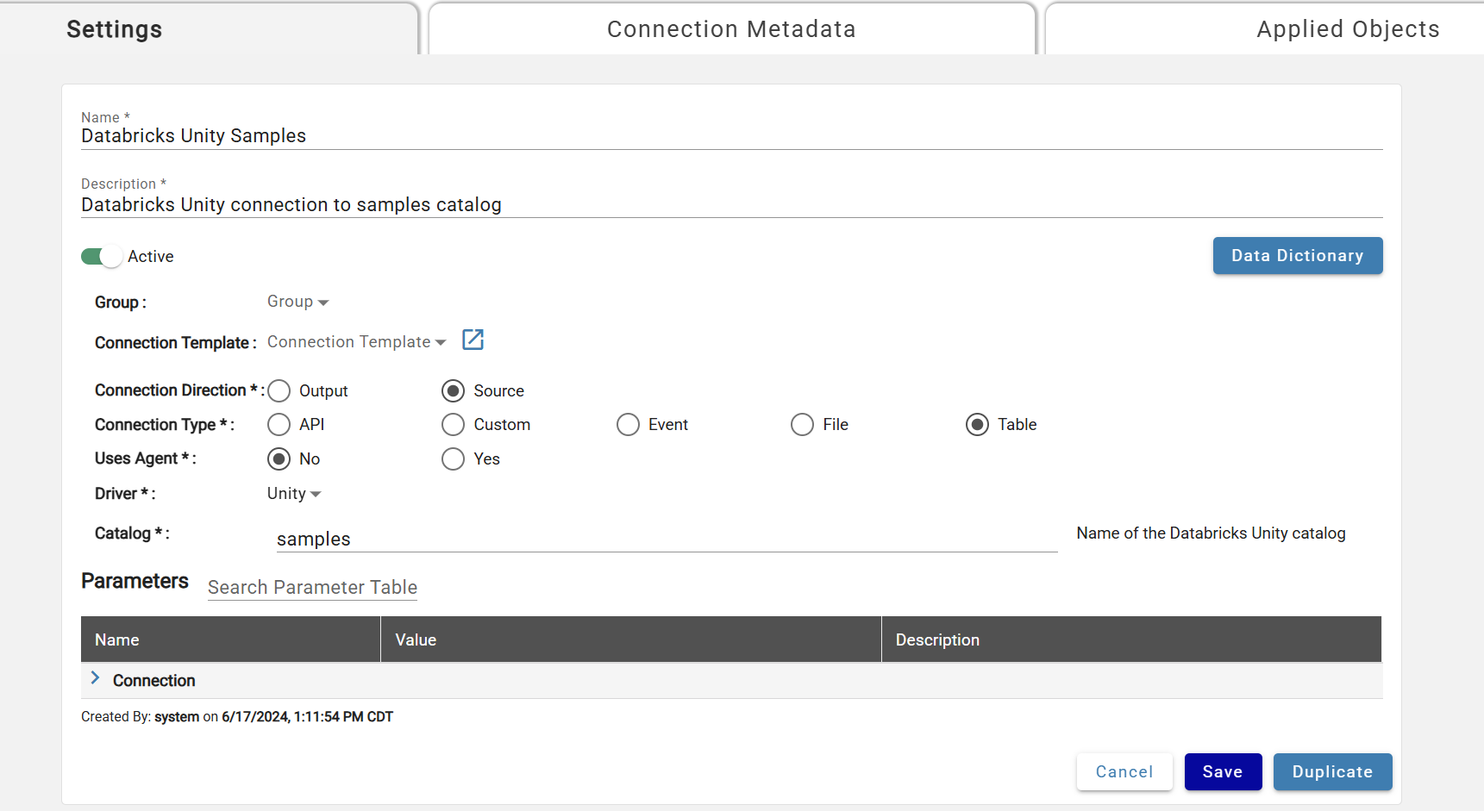Expand the Connection parameters row

96,679
